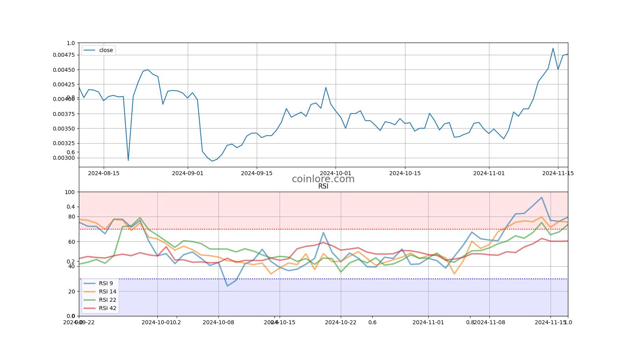Screen dimensions: 631x355
Task: Click the highest peak of the RSI 9 line
Action: pyautogui.click(x=541, y=197)
